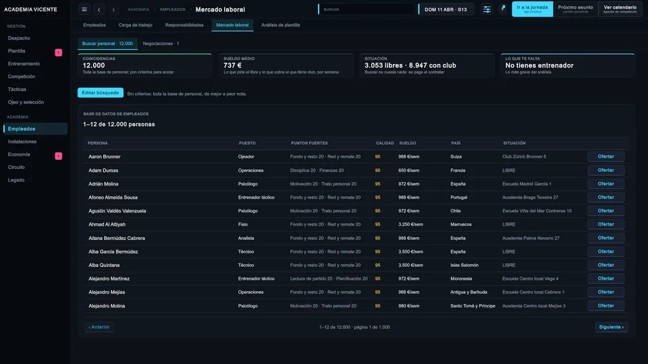Click the Sueldo medio 737 € card
The width and height of the screenshot is (648, 364).
tap(286, 65)
